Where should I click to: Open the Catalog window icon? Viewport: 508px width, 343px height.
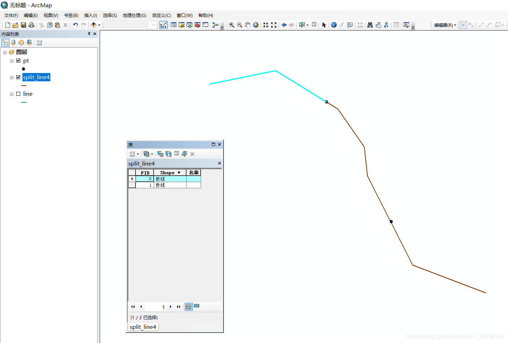point(182,25)
